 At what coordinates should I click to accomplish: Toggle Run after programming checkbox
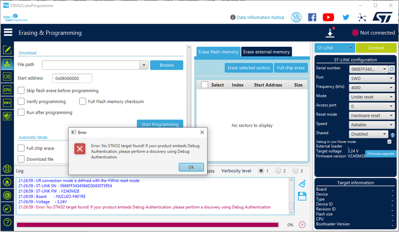(21, 113)
